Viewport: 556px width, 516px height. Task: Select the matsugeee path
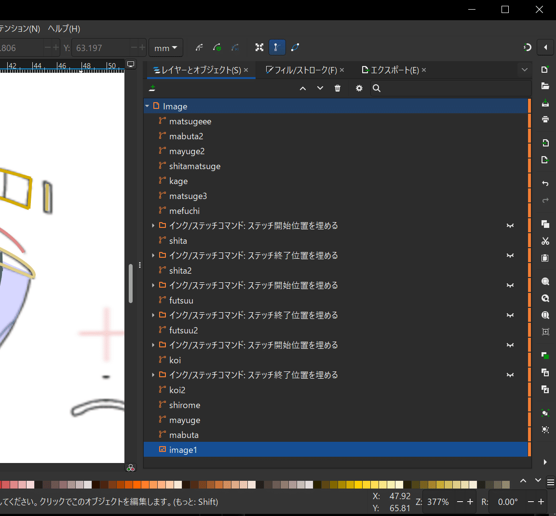click(336, 121)
